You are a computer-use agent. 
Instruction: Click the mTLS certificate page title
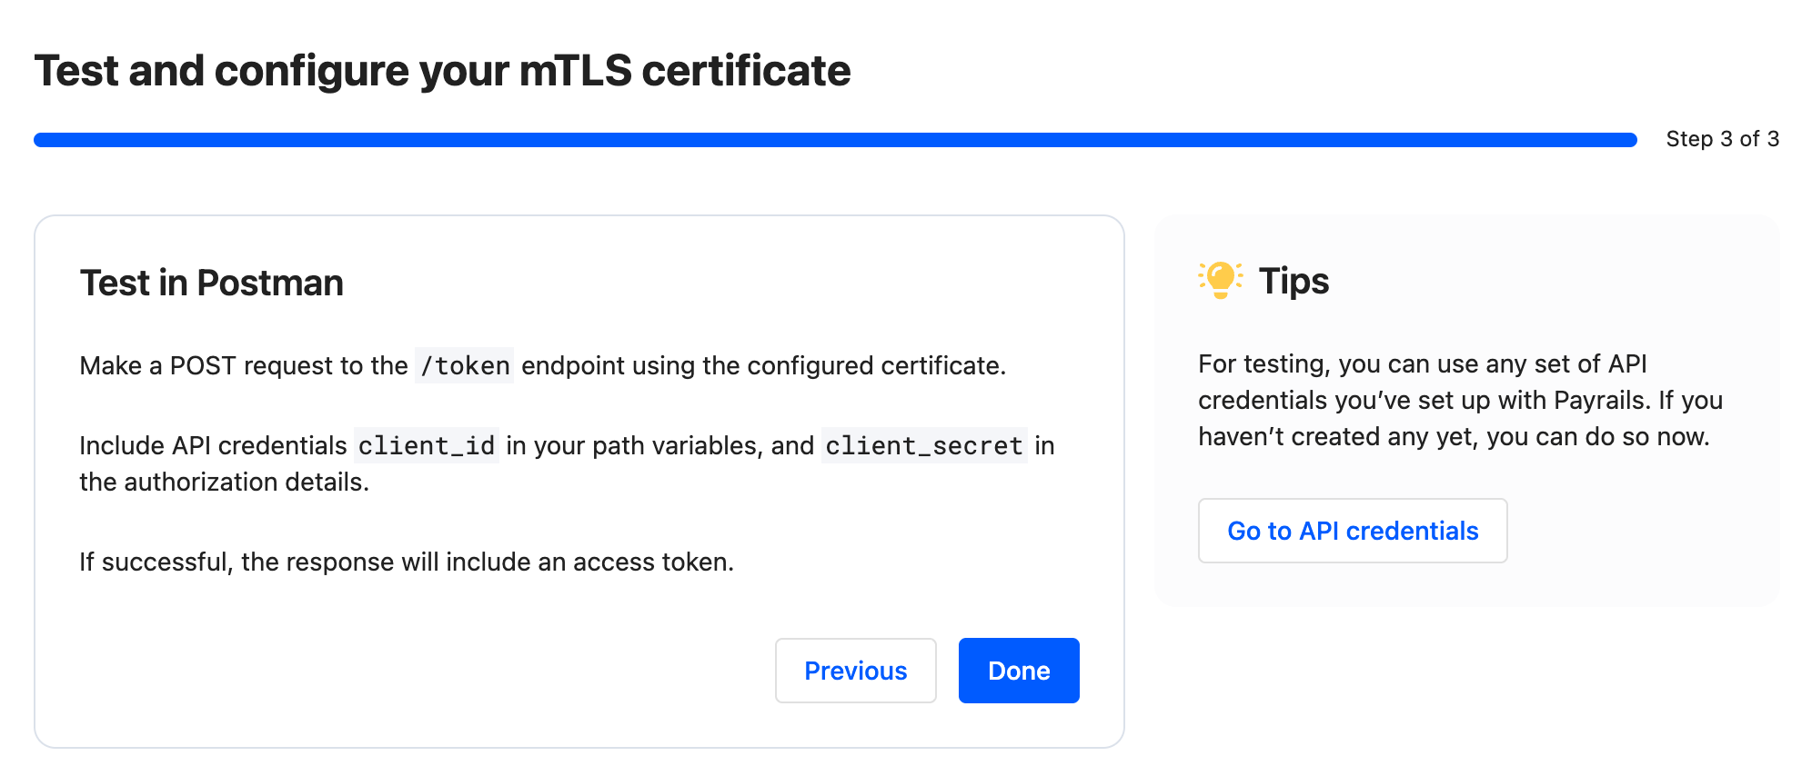(x=442, y=71)
